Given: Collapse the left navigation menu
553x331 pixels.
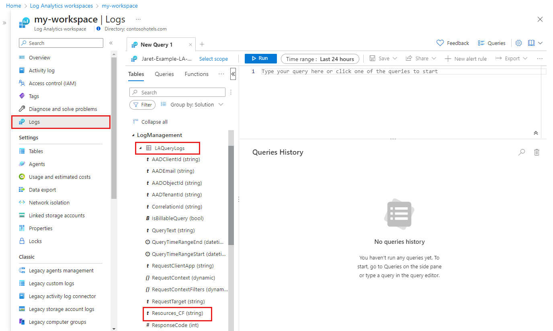Looking at the screenshot, I should coord(111,43).
